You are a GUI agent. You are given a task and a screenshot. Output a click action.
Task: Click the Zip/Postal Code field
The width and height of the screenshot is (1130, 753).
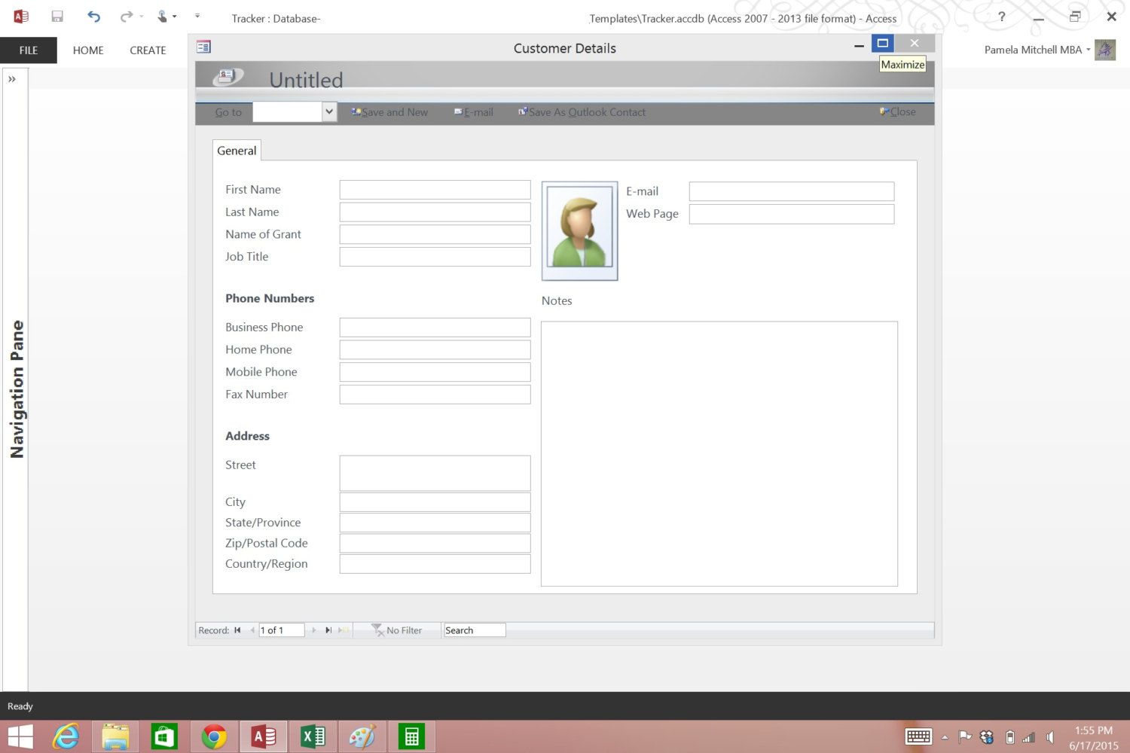pyautogui.click(x=435, y=544)
